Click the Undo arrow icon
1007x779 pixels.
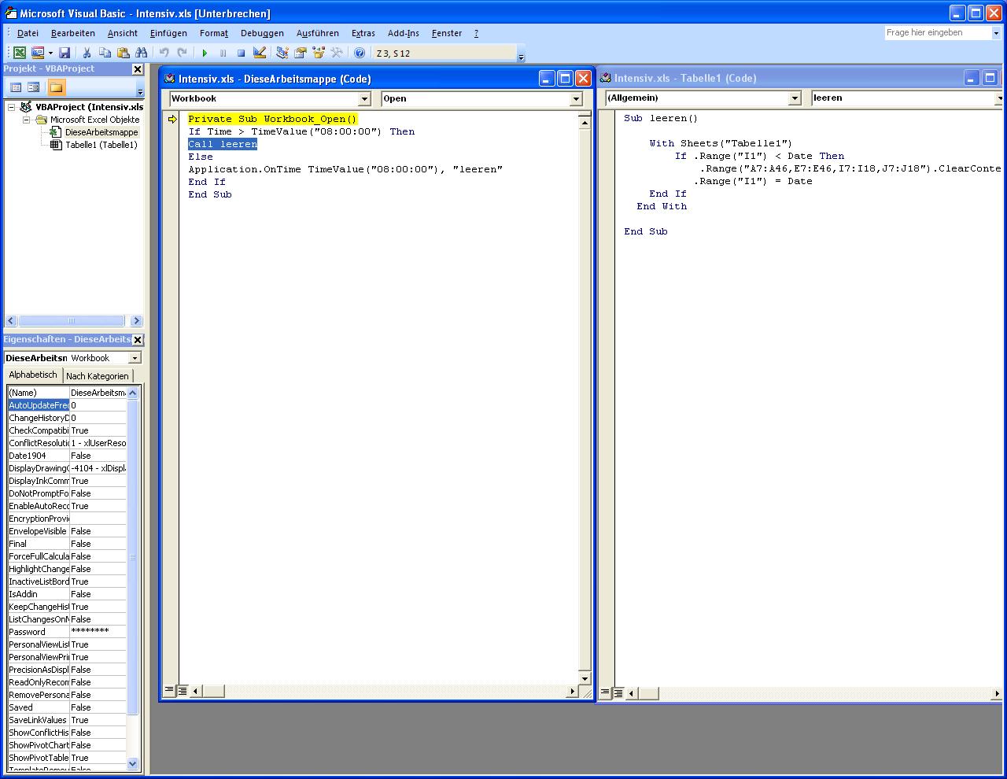(x=164, y=53)
